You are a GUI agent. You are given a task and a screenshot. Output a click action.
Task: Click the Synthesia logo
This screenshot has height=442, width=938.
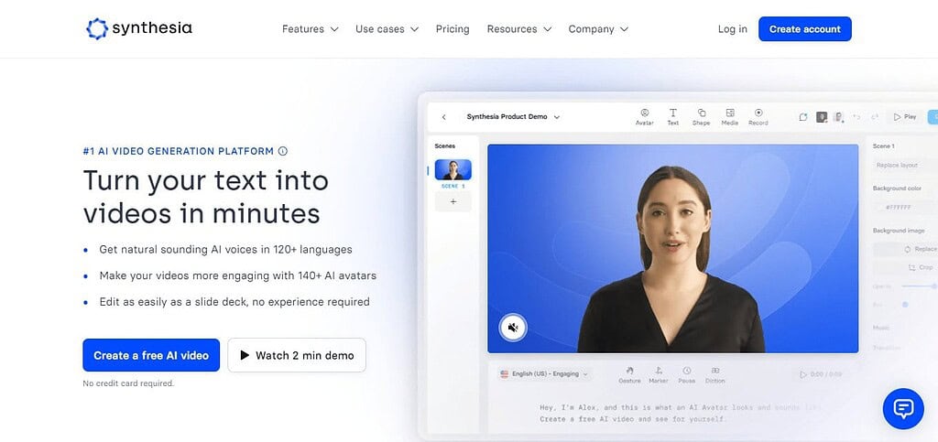139,28
